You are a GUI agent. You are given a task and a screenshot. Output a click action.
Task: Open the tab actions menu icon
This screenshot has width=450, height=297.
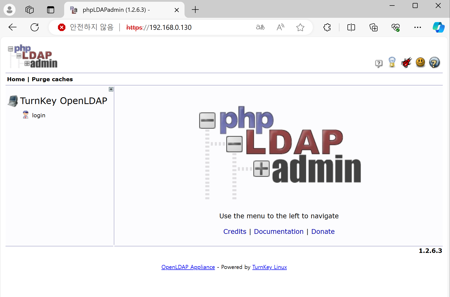click(51, 10)
